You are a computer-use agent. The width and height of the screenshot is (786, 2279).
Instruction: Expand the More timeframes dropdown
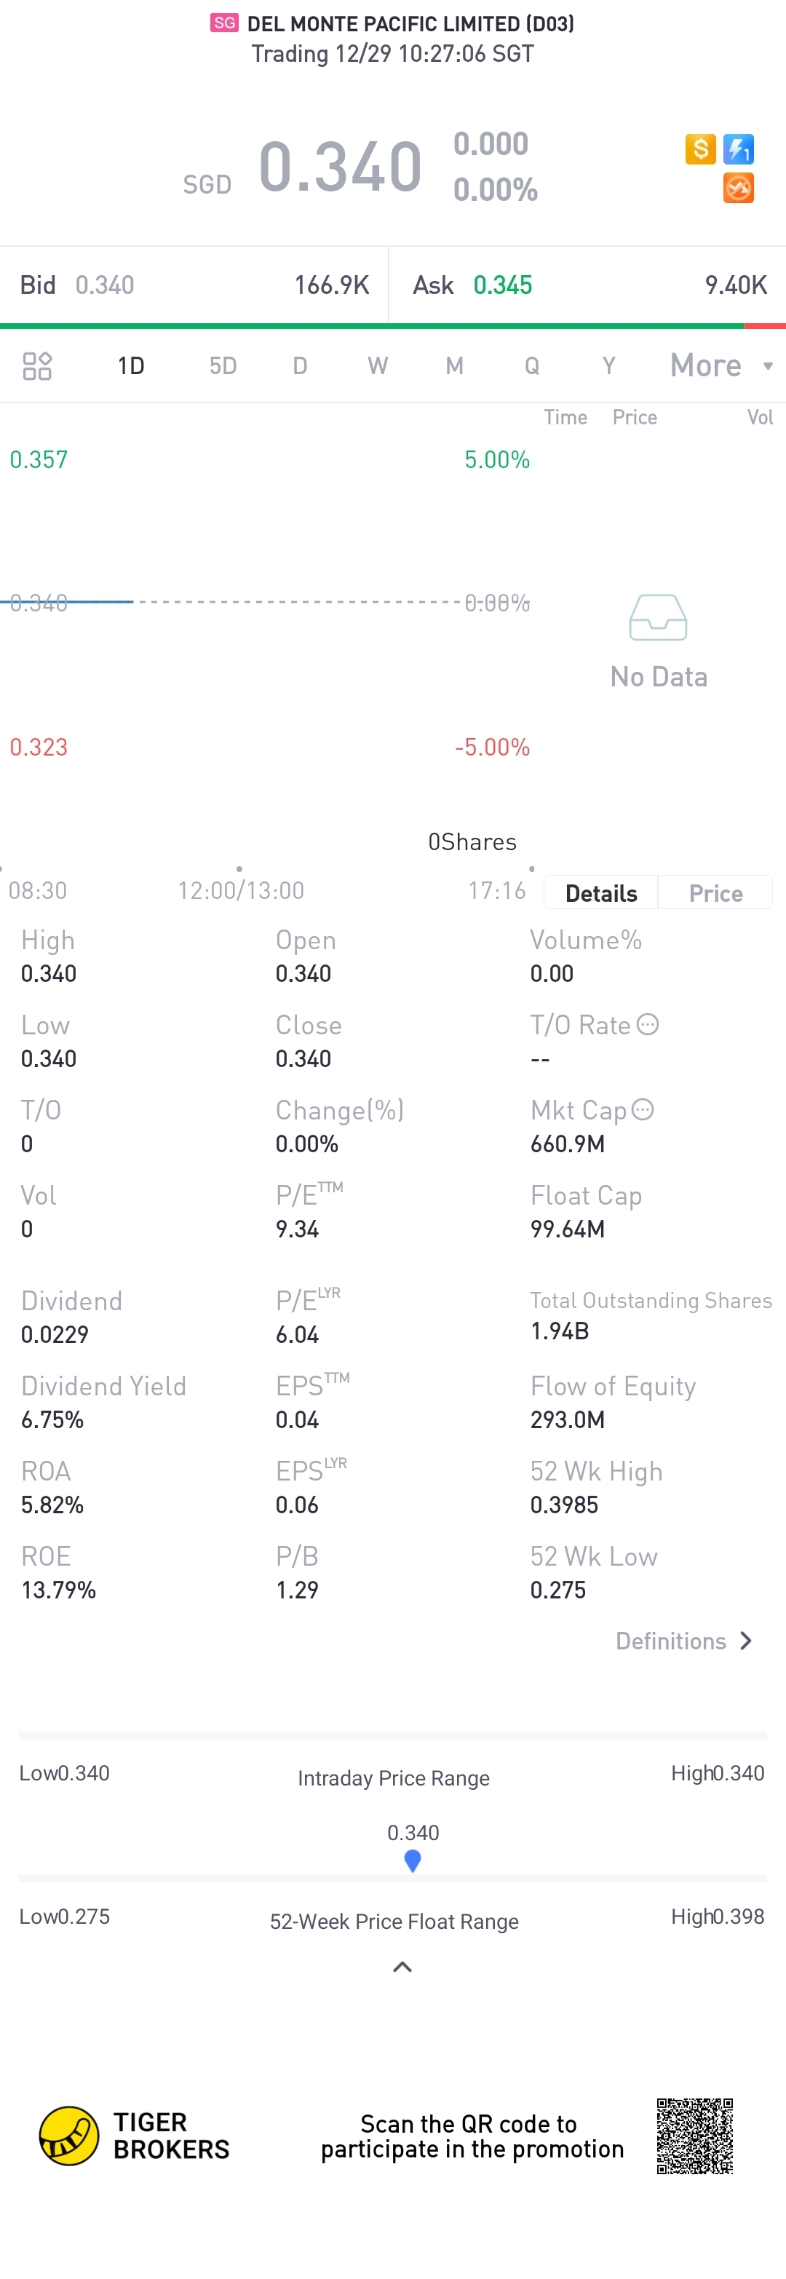(720, 365)
